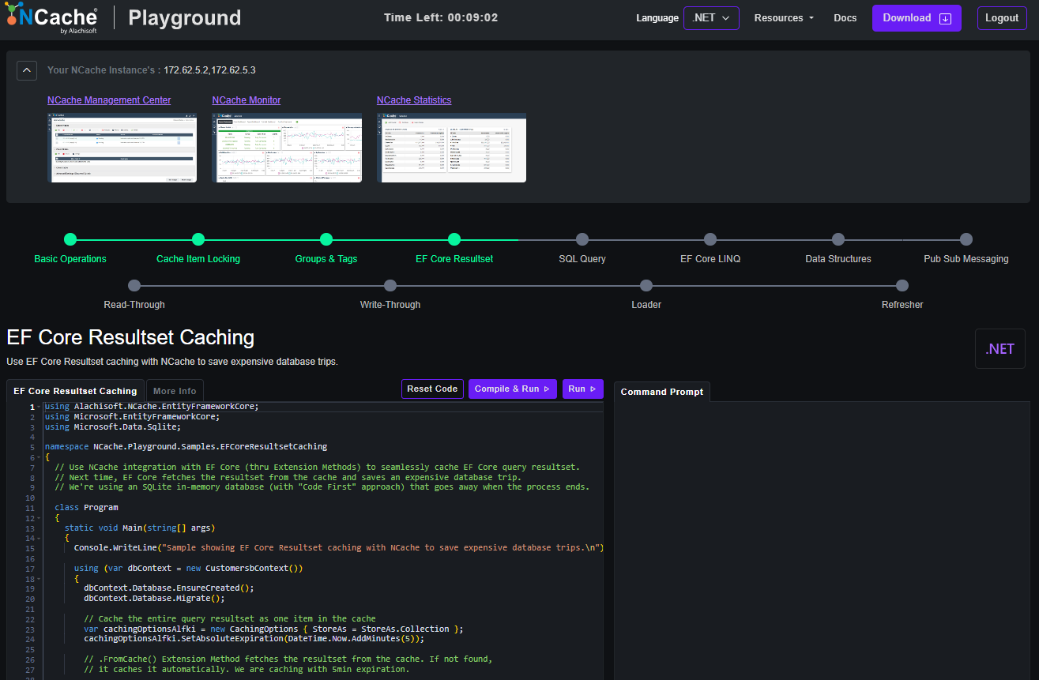Select the Basic Operations step marker
The width and height of the screenshot is (1039, 680).
(70, 239)
